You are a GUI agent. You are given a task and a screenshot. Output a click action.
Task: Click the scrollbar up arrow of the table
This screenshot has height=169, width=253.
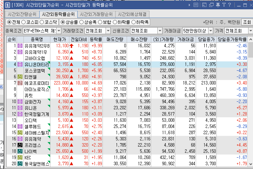click(251, 39)
